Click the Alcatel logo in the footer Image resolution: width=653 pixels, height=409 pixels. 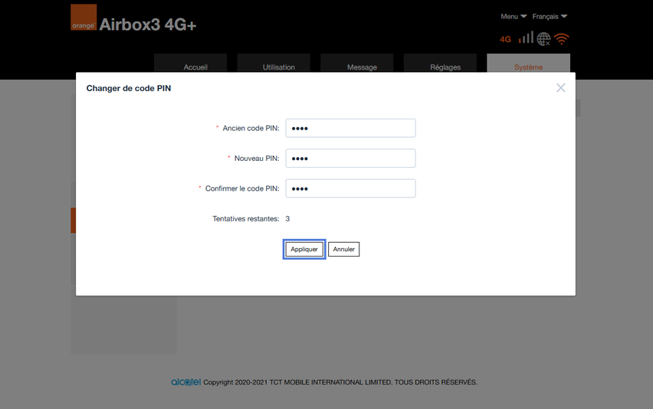(185, 382)
